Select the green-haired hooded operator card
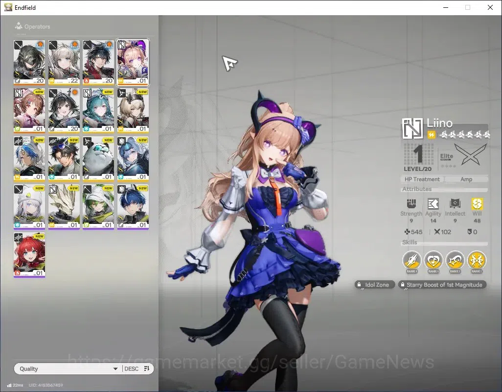This screenshot has height=392, width=502. [x=98, y=206]
